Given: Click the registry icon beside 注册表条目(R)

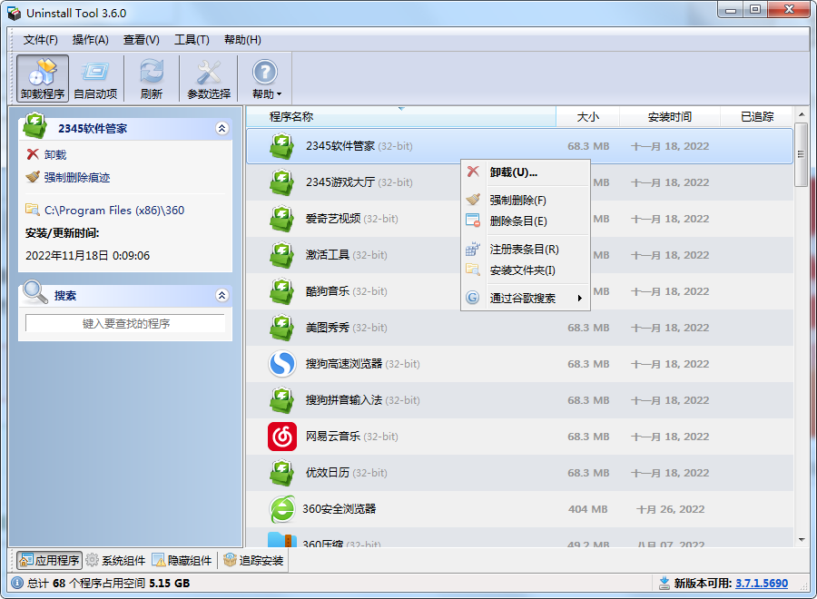Looking at the screenshot, I should (473, 249).
